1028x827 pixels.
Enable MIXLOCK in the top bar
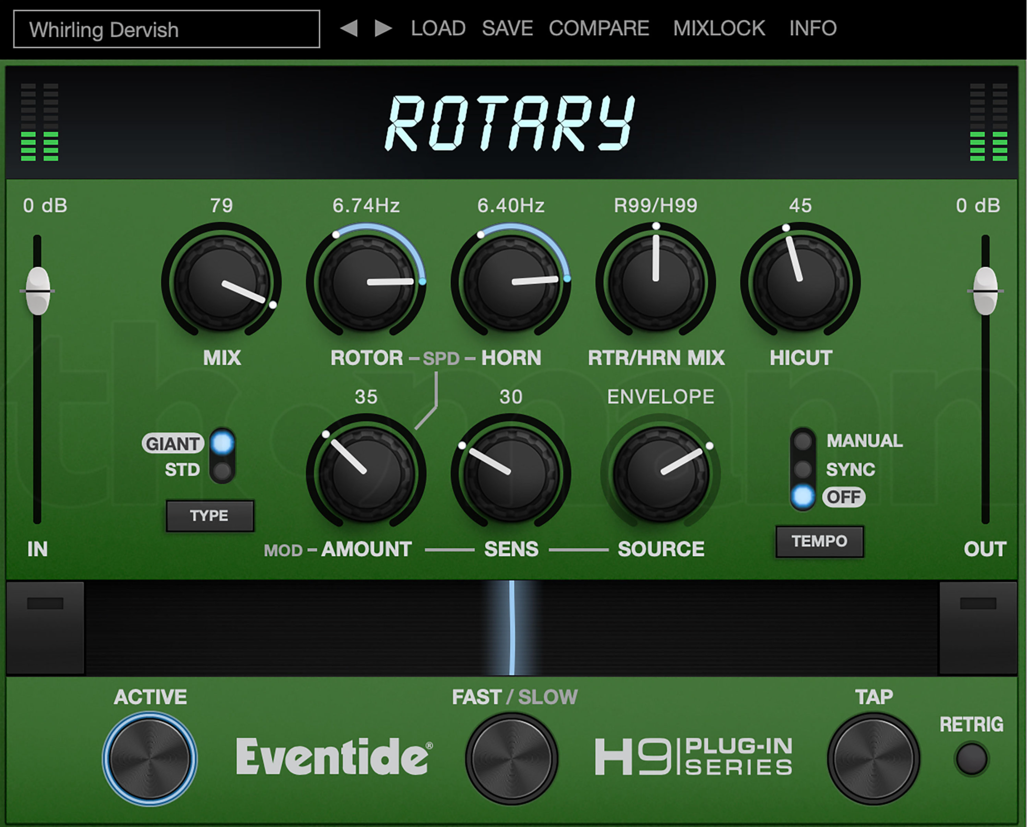coord(719,28)
